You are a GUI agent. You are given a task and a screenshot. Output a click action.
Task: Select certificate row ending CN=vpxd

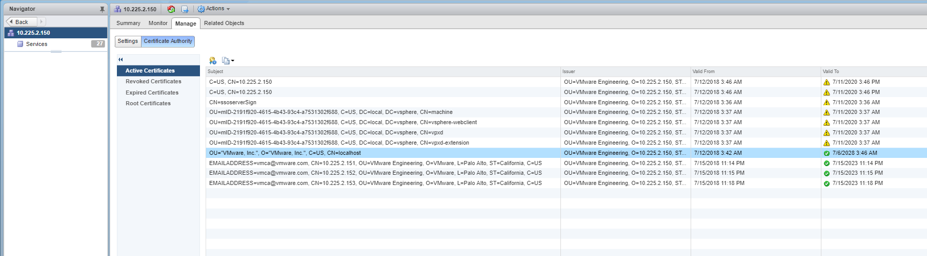[566, 133]
